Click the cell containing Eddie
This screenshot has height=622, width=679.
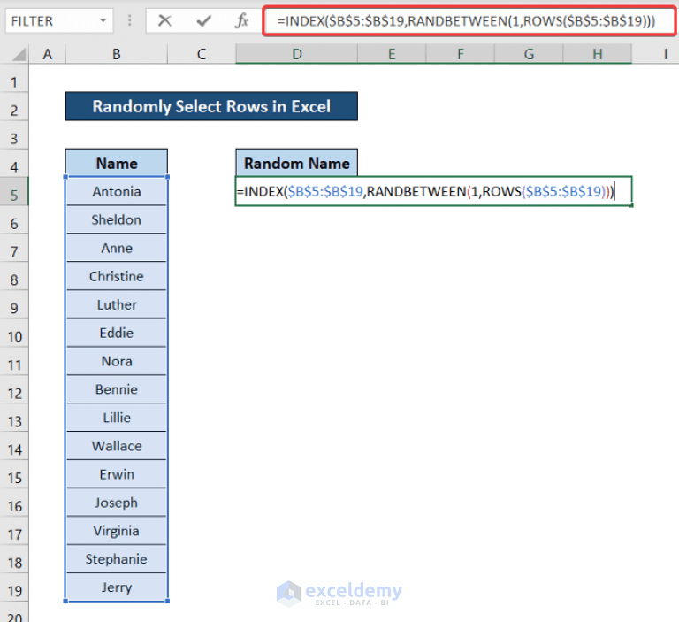click(117, 333)
